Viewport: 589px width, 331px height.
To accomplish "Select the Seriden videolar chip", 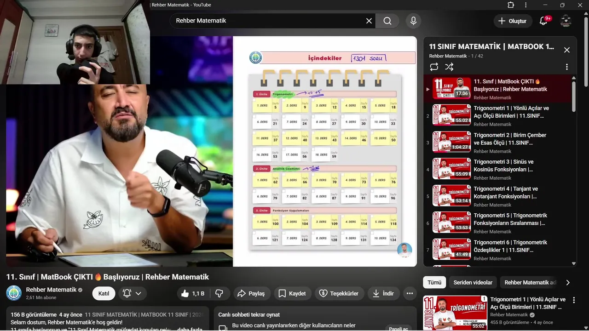I will tap(473, 282).
